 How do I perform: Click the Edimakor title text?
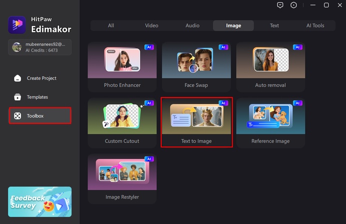click(x=51, y=29)
